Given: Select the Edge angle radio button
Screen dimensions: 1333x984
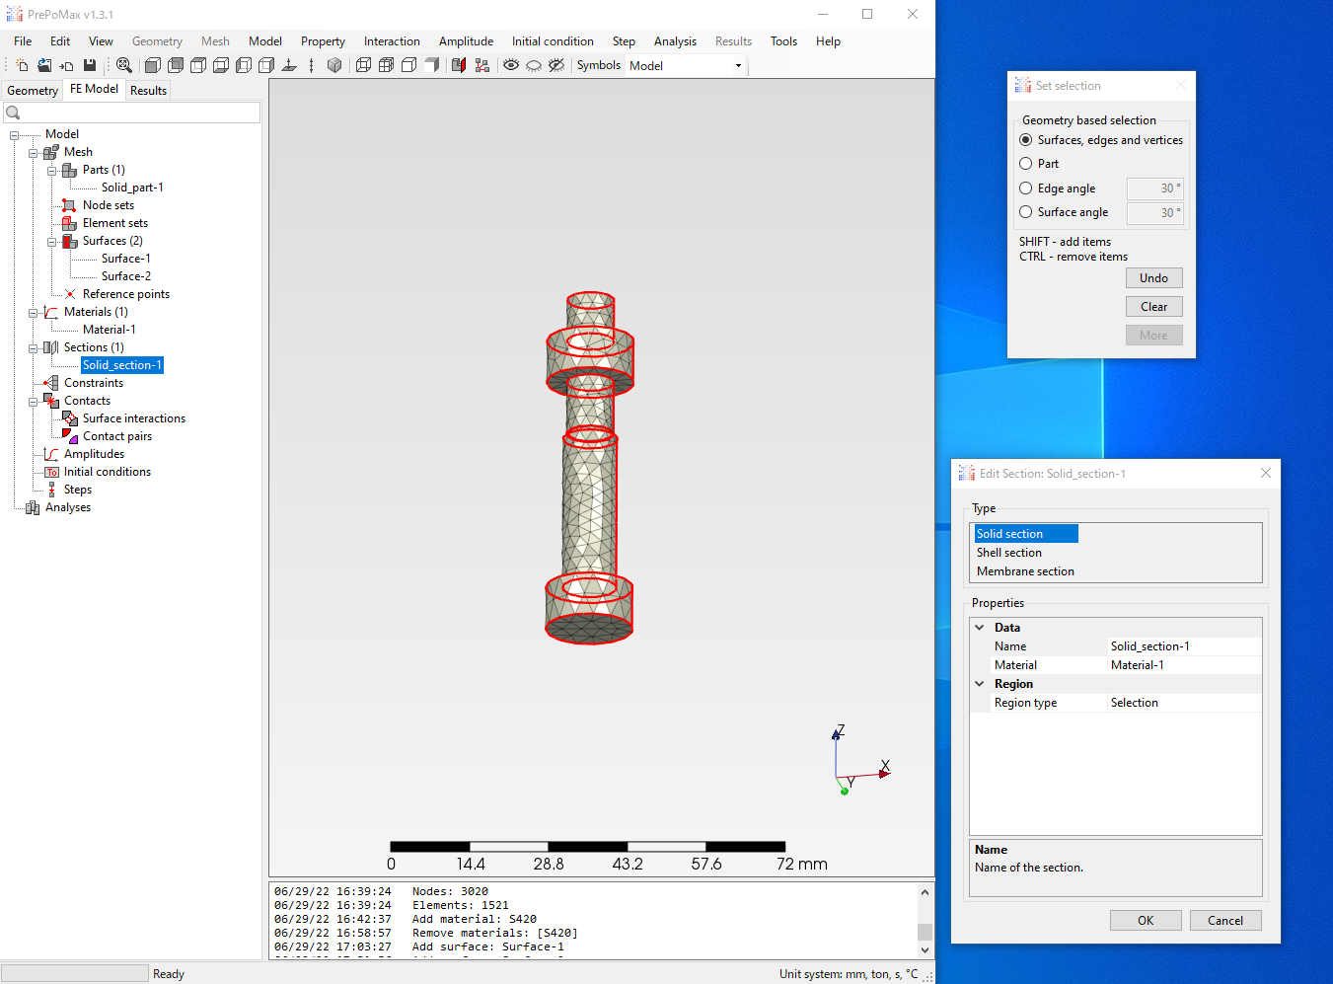Looking at the screenshot, I should pos(1026,189).
